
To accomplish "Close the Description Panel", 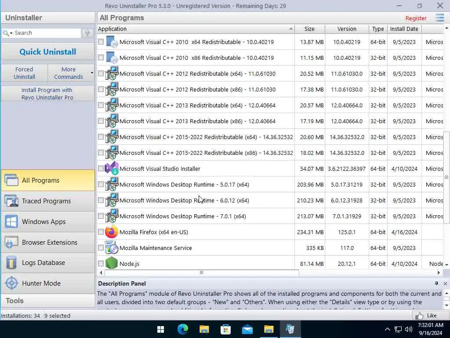I will [x=445, y=284].
